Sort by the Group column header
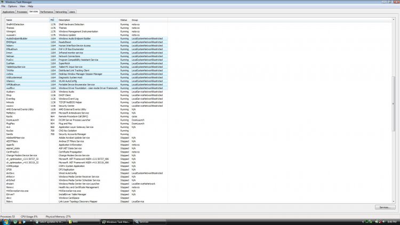The width and height of the screenshot is (400, 225). pos(149,20)
